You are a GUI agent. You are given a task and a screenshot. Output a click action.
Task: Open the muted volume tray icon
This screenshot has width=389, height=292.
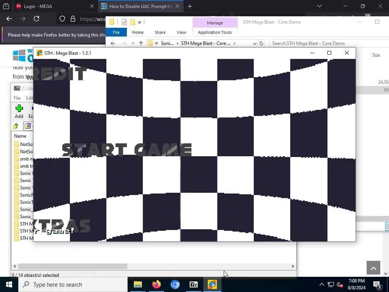point(340,285)
